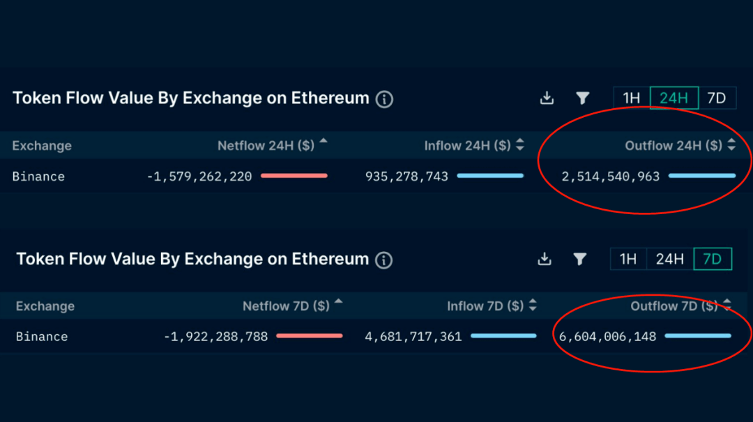
Task: Switch the bottom table to 1H timeframe
Action: [628, 259]
